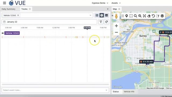172x97 pixels.
Task: Switch to table grid view
Action: coord(106,15)
